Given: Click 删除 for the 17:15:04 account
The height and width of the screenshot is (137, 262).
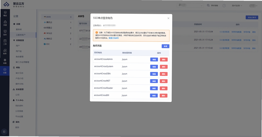Looking at the screenshot, I should pyautogui.click(x=254, y=32).
